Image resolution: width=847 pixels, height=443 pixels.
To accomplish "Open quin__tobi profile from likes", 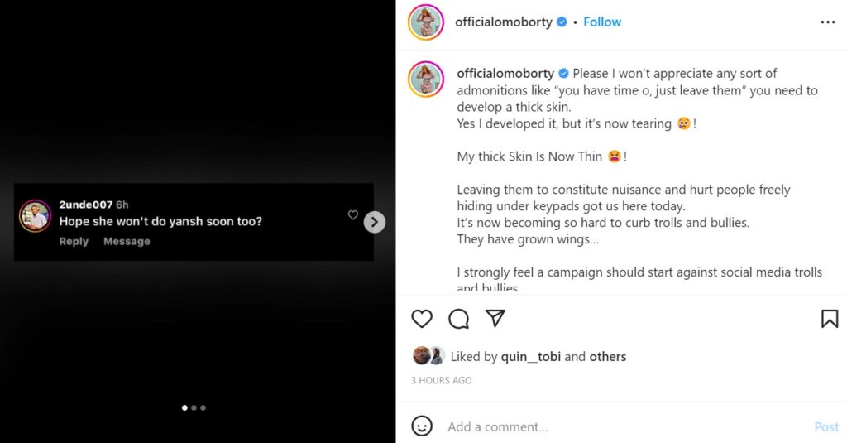I will pyautogui.click(x=530, y=357).
